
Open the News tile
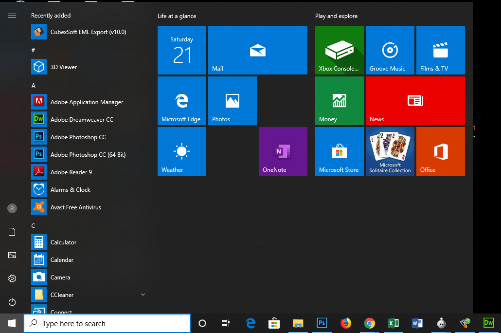click(415, 101)
